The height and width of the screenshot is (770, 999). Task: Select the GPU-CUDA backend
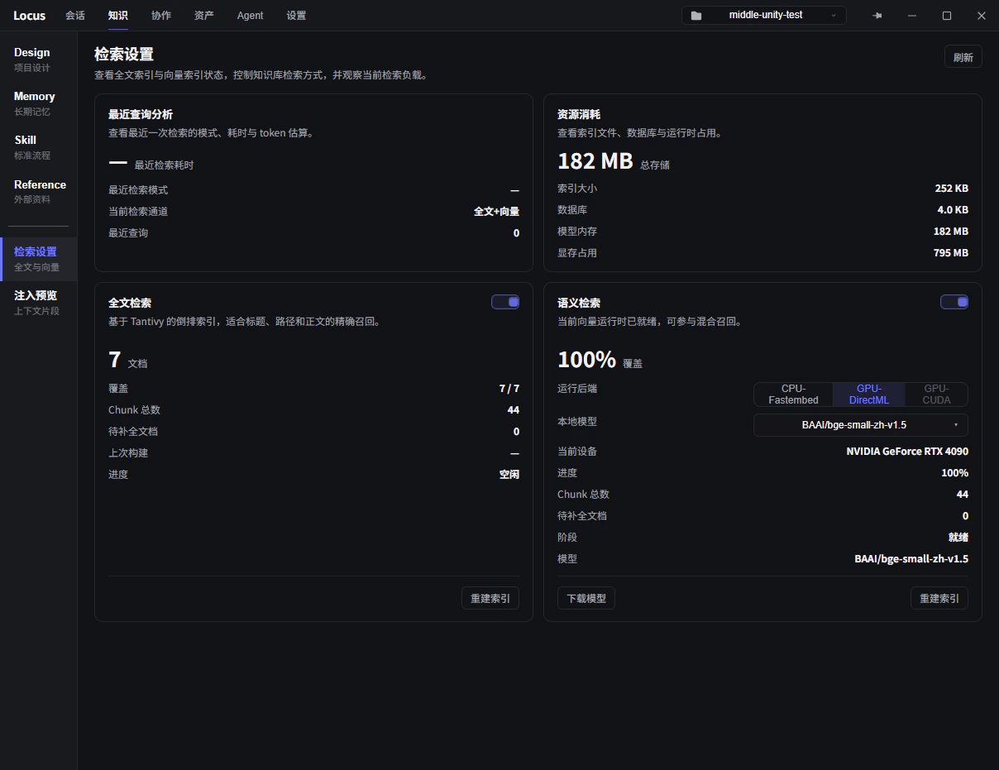point(936,395)
